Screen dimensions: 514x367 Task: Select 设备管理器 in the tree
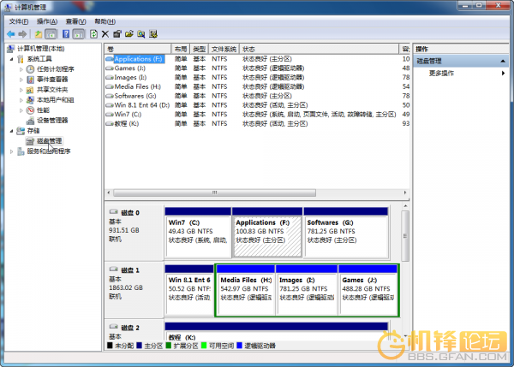click(x=52, y=121)
